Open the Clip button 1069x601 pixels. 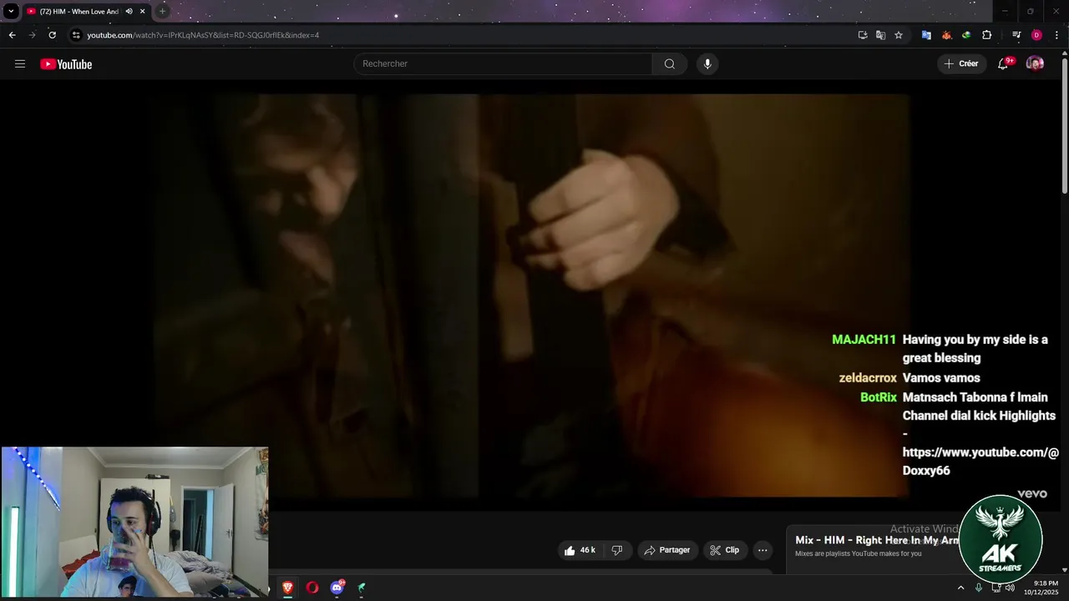point(724,550)
